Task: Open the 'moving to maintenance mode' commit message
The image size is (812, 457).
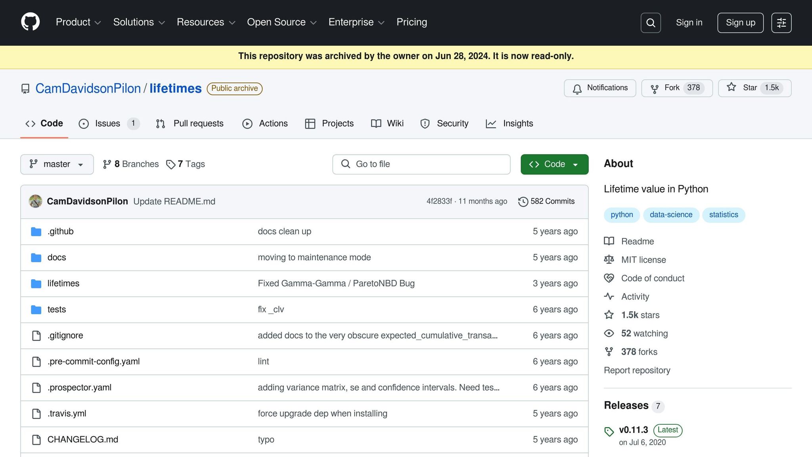Action: 314,257
